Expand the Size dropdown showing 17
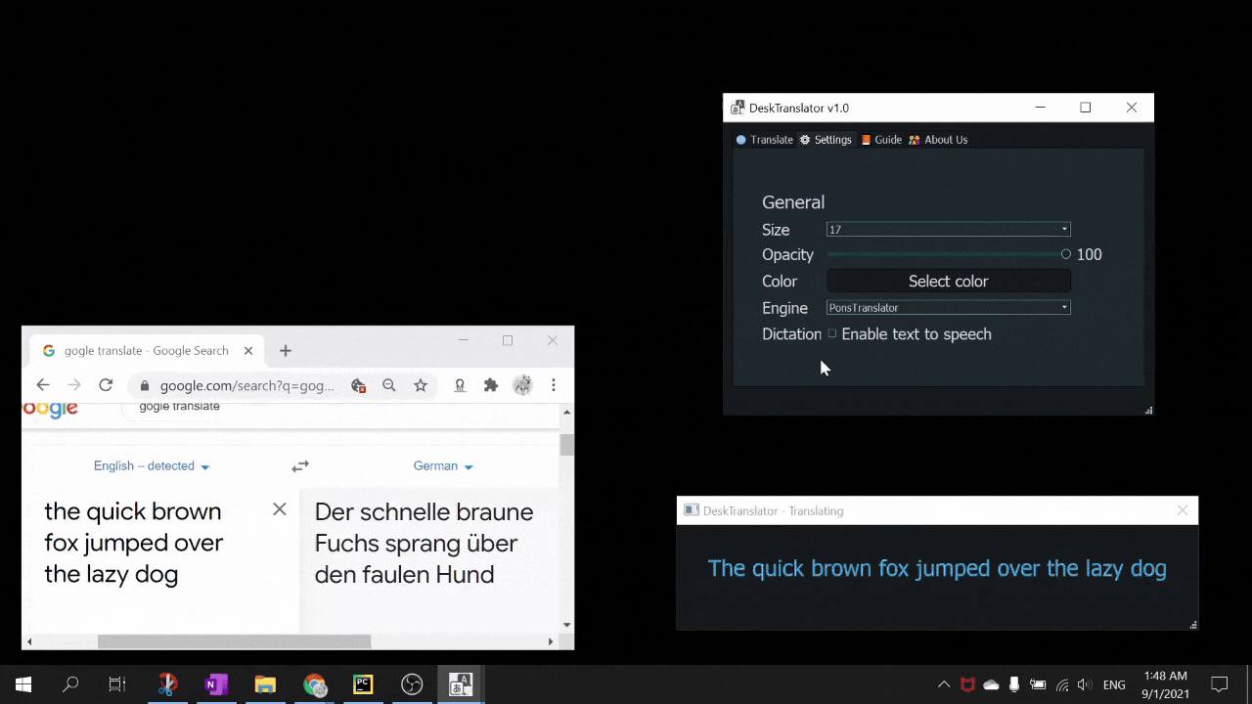 pyautogui.click(x=949, y=230)
